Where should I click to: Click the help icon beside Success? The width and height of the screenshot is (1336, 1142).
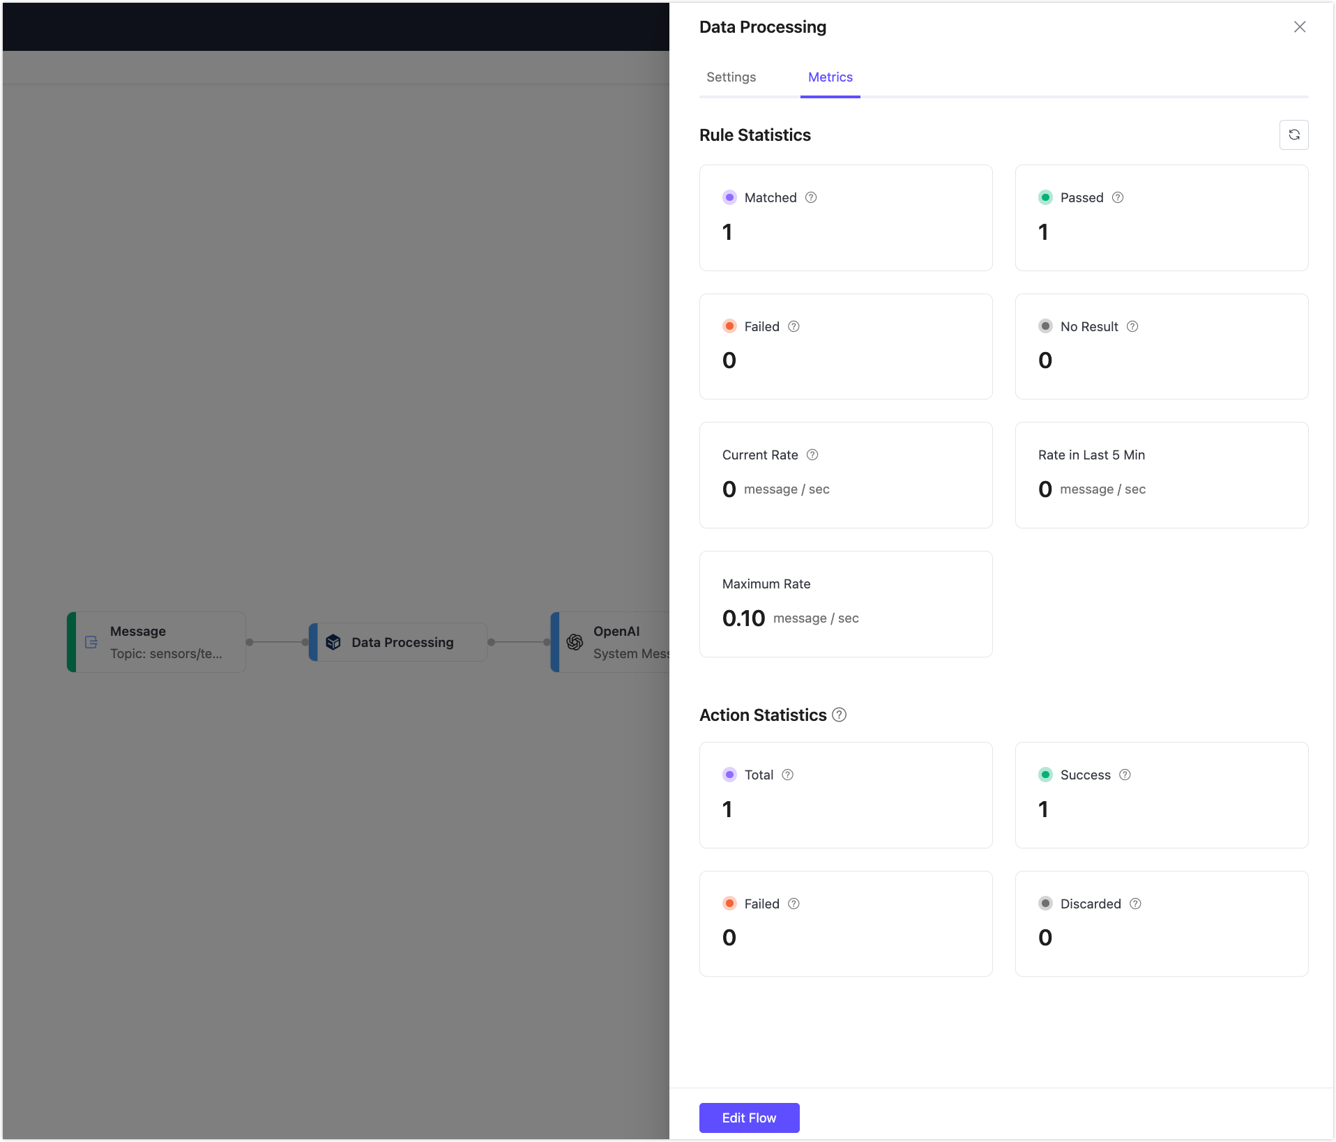click(1124, 774)
